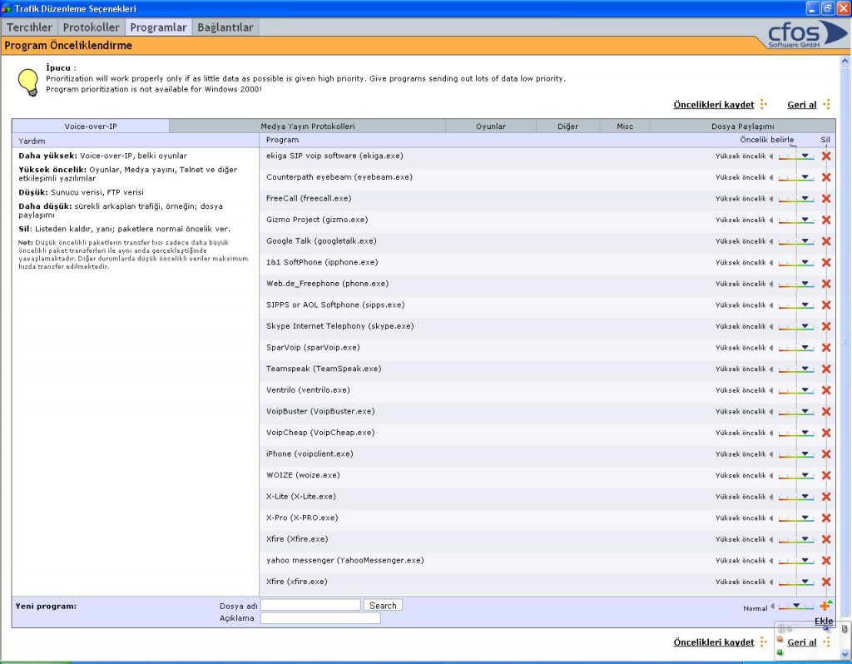Click the Açıklama description input field

320,618
